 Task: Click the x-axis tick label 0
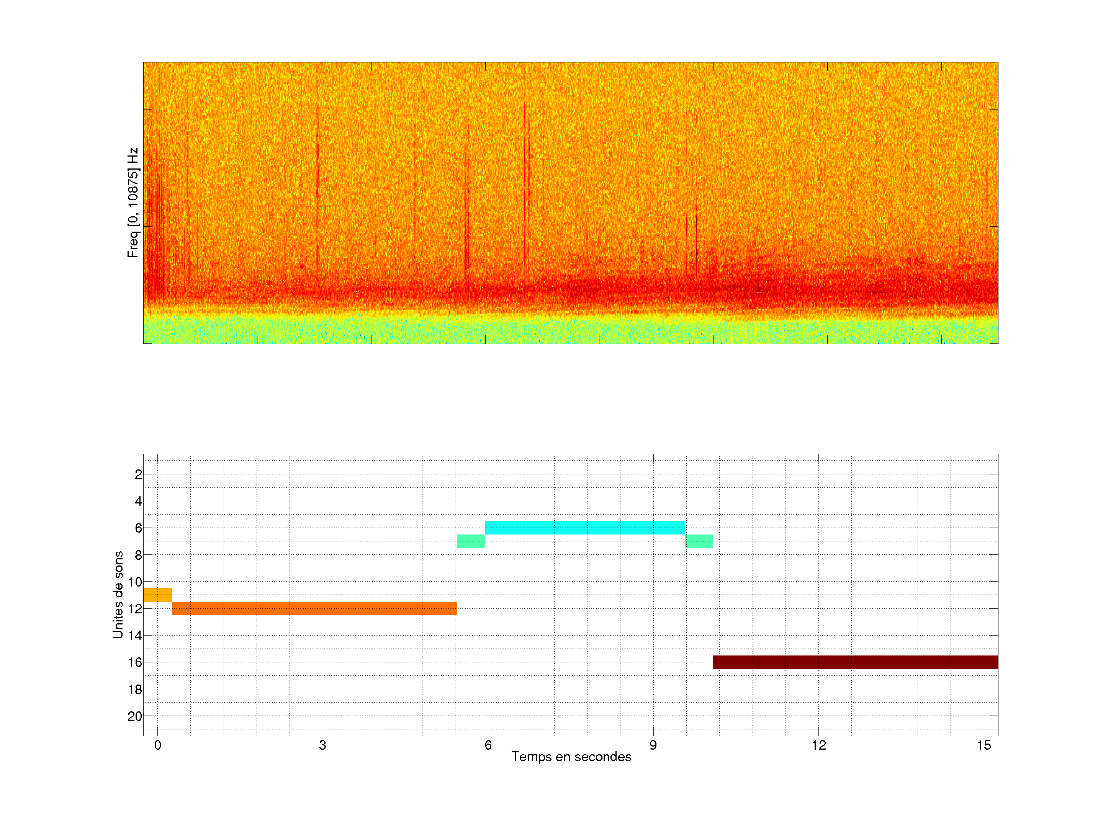(157, 745)
